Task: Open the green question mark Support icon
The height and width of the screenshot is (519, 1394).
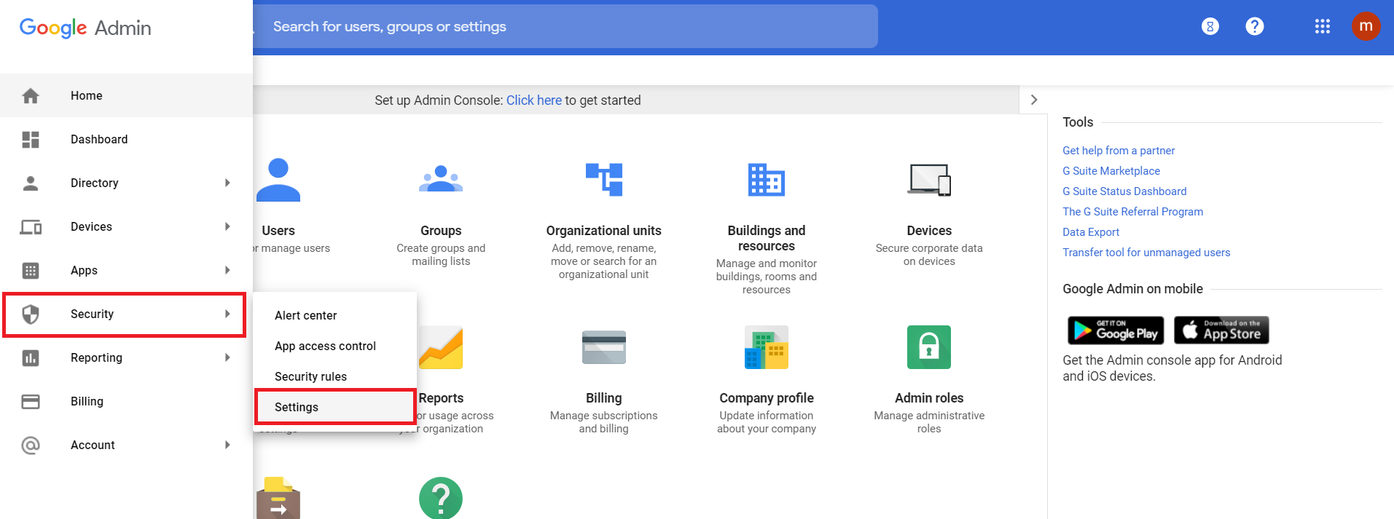Action: tap(441, 498)
